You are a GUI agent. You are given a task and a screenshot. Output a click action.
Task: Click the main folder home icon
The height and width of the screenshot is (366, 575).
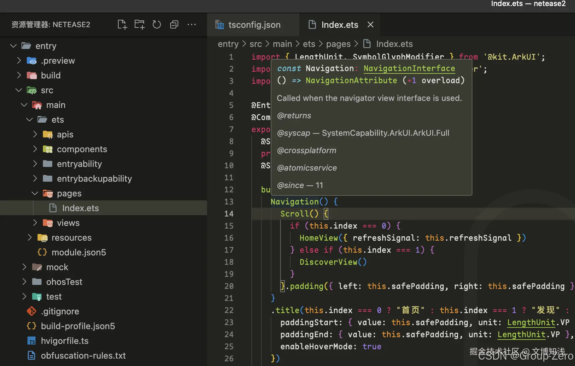tap(37, 105)
